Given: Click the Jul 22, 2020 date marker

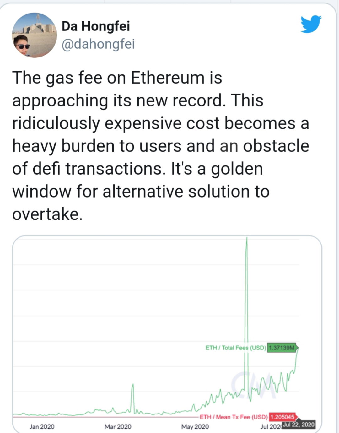Looking at the screenshot, I should point(299,425).
